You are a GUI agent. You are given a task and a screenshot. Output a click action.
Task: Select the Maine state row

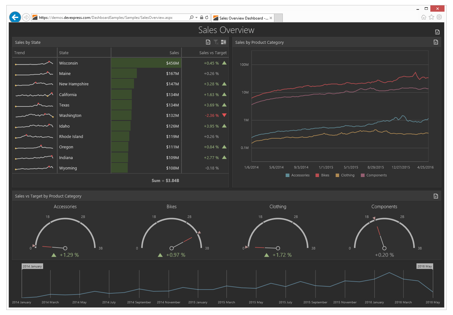pyautogui.click(x=120, y=74)
